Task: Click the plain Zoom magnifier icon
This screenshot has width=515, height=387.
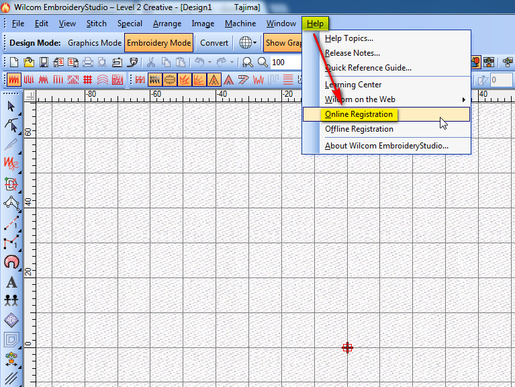Action: click(x=263, y=62)
